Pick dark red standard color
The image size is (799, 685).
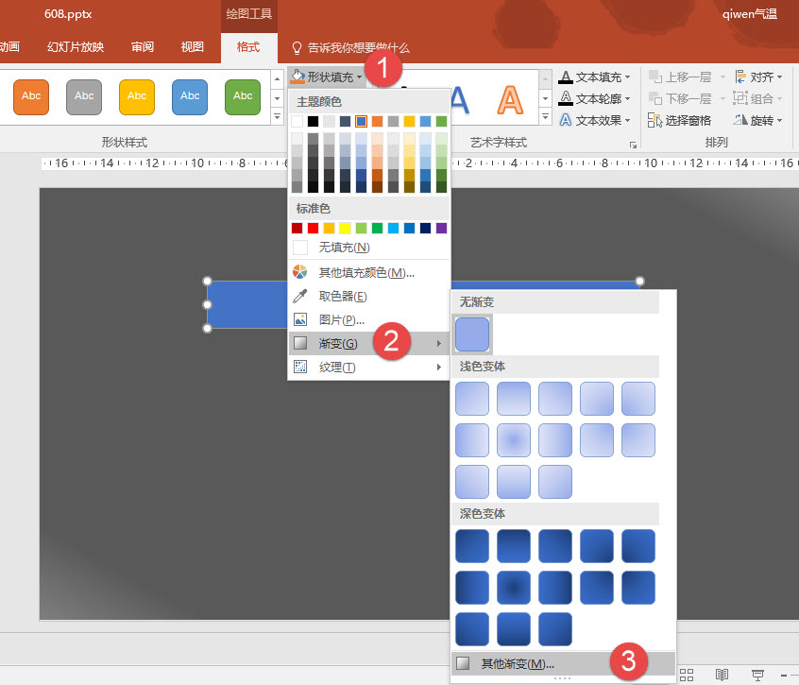[297, 228]
